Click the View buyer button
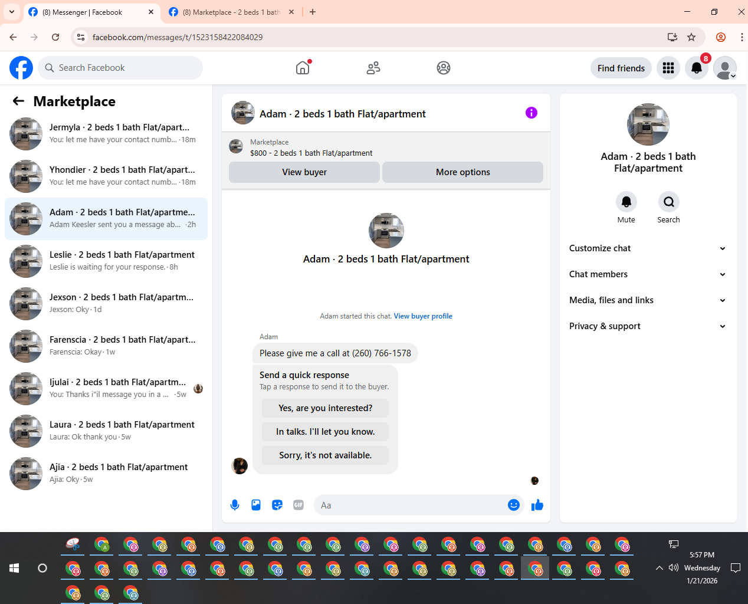The width and height of the screenshot is (748, 604). pyautogui.click(x=304, y=172)
